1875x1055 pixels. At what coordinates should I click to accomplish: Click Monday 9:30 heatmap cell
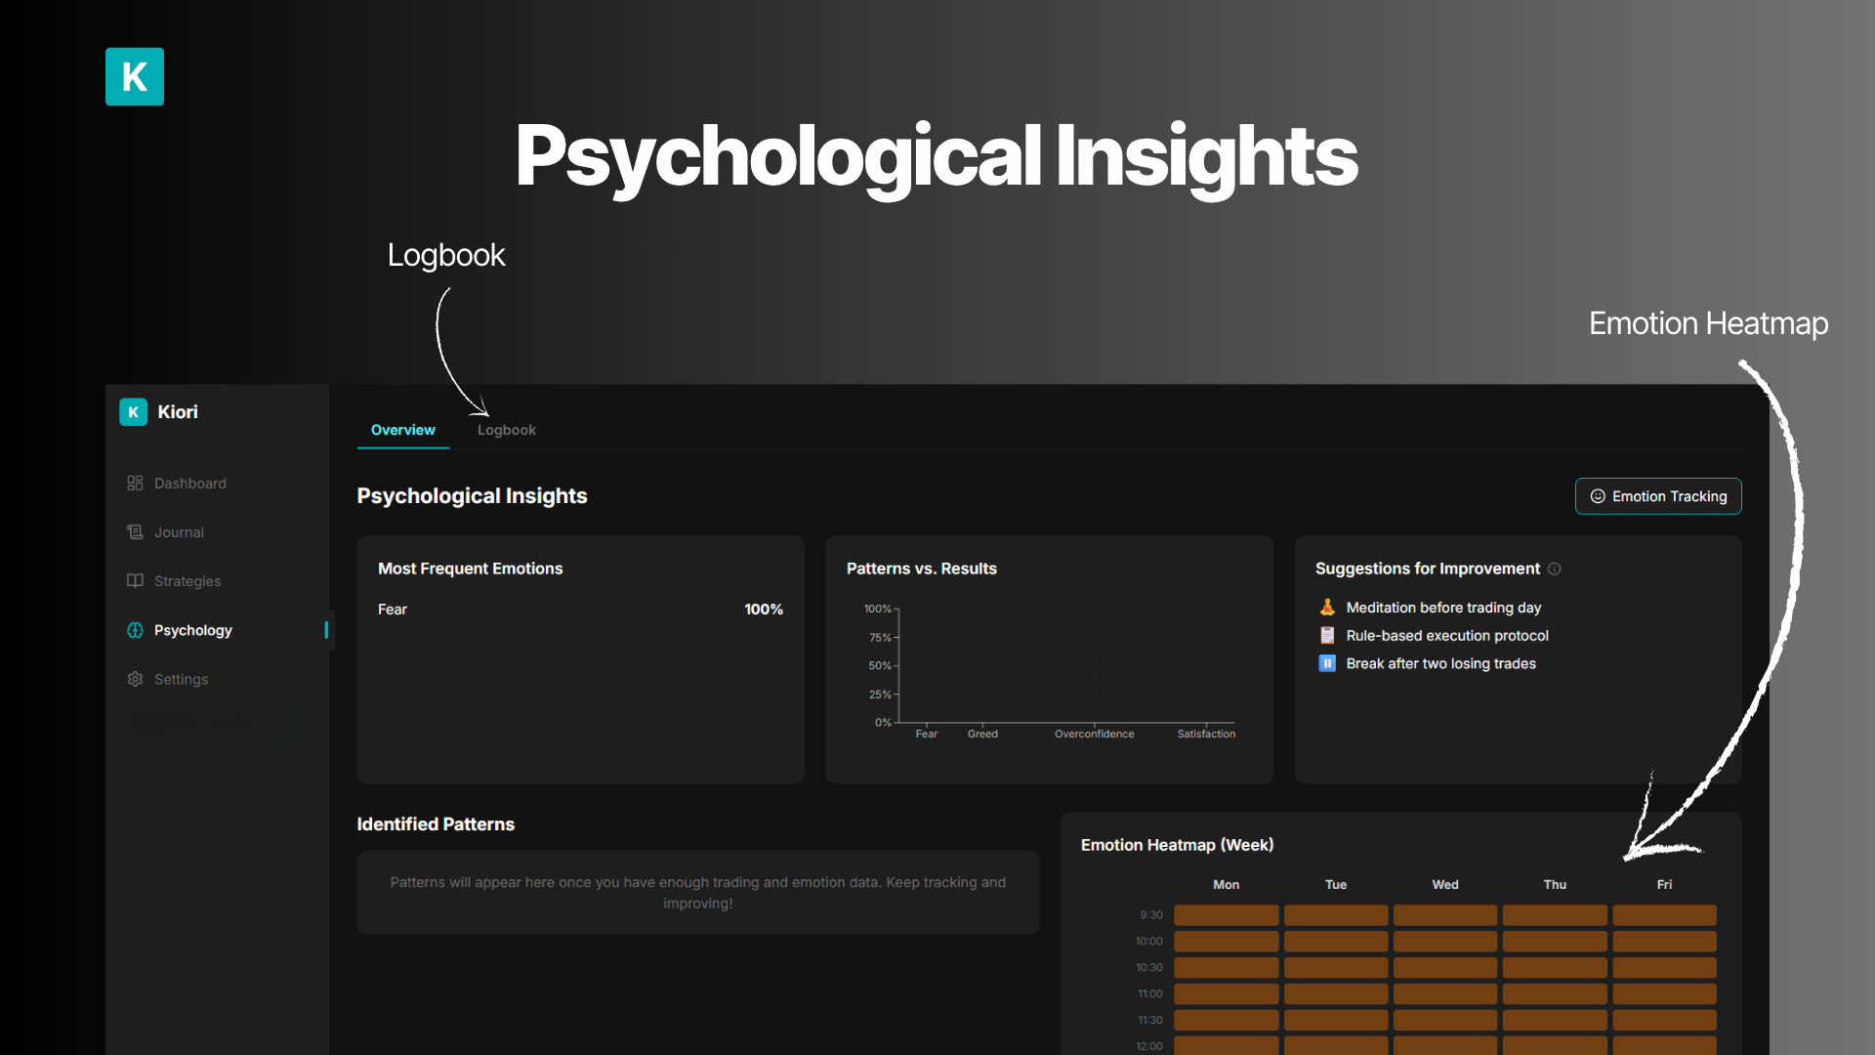pos(1226,915)
